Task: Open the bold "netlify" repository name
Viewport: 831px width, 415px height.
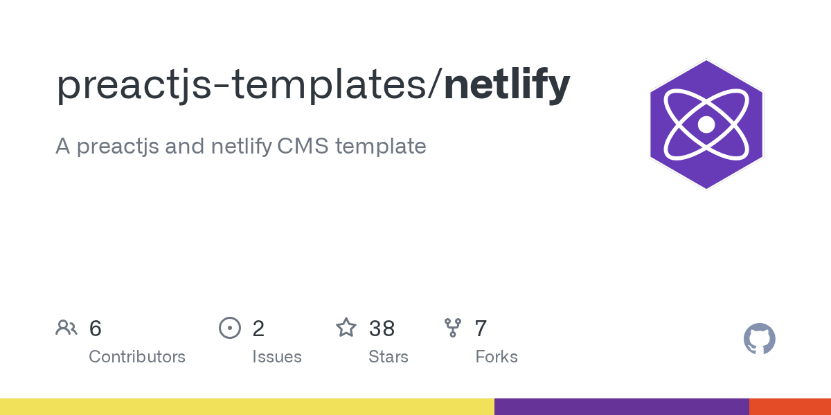Action: 507,84
